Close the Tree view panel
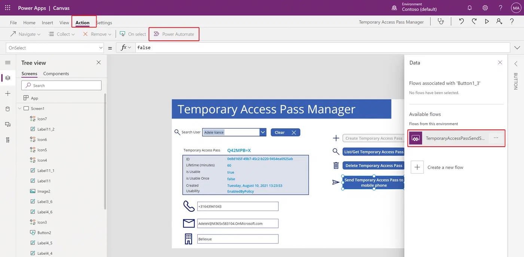 coord(98,62)
